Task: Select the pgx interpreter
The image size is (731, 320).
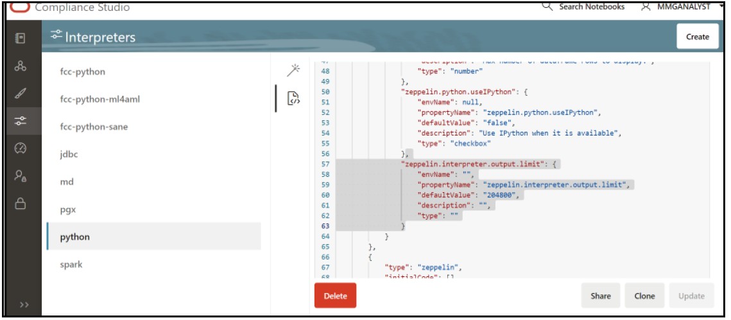Action: (x=154, y=209)
